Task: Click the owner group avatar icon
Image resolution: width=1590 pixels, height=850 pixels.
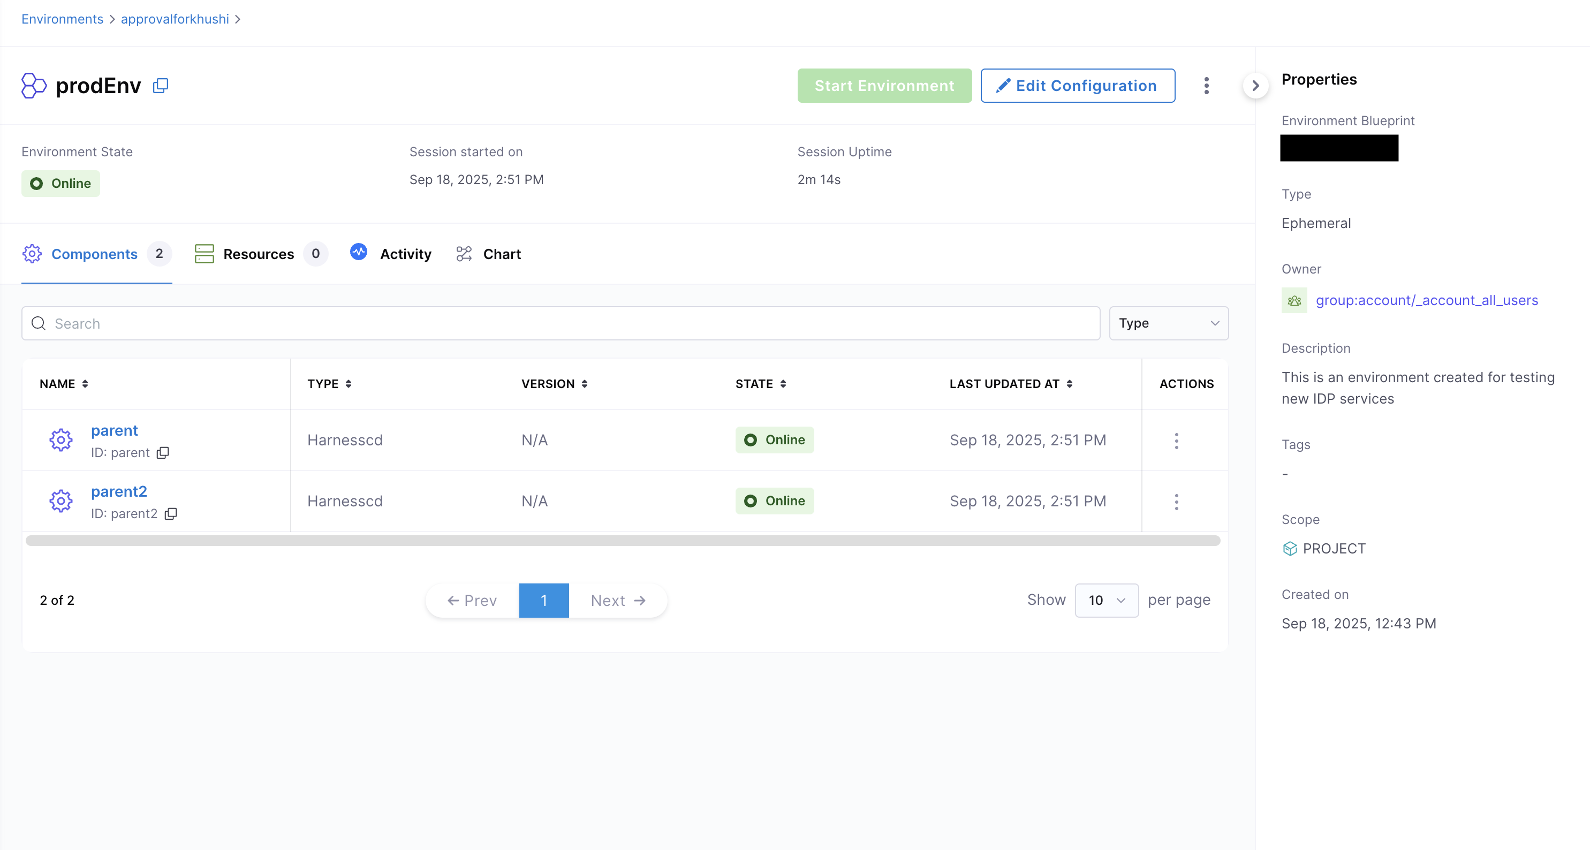Action: [1294, 301]
